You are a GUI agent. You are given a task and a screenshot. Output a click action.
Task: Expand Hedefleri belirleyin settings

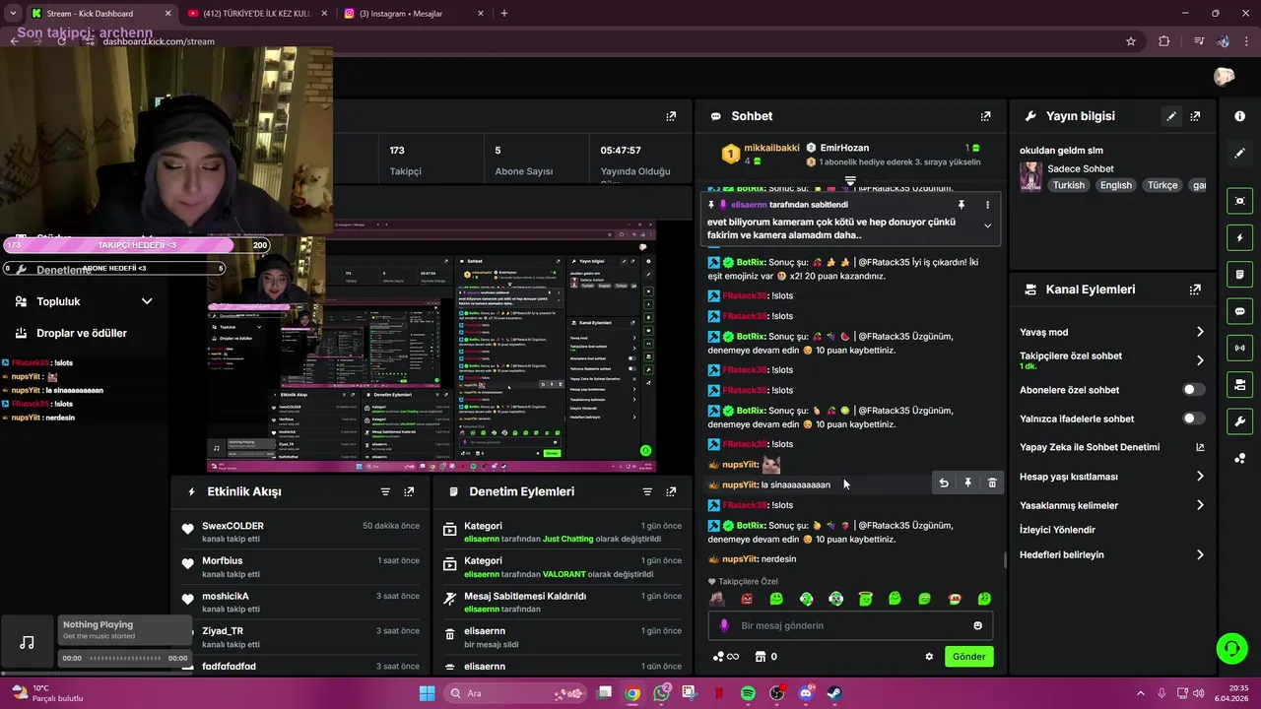click(x=1200, y=554)
